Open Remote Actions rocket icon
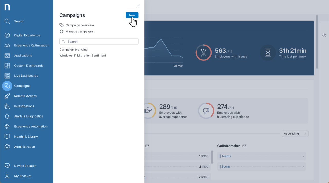 pyautogui.click(x=7, y=96)
